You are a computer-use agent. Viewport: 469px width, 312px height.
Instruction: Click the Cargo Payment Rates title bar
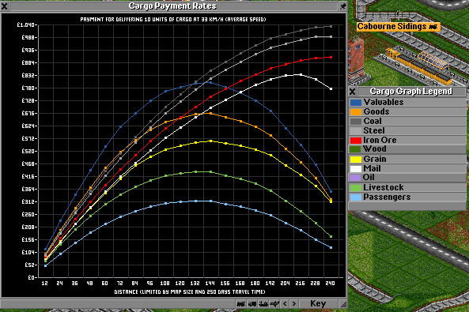pos(173,6)
